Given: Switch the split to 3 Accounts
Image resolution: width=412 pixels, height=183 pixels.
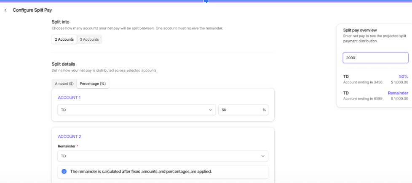Looking at the screenshot, I should point(89,39).
